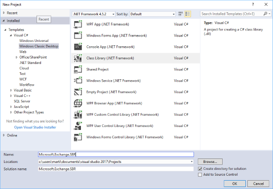Viewport: 273px width, 189px height.
Task: Open the .NET Framework version dropdown
Action: 94,14
